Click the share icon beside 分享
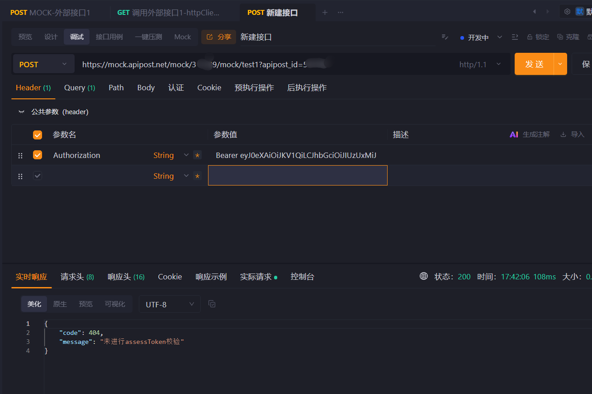 point(210,37)
